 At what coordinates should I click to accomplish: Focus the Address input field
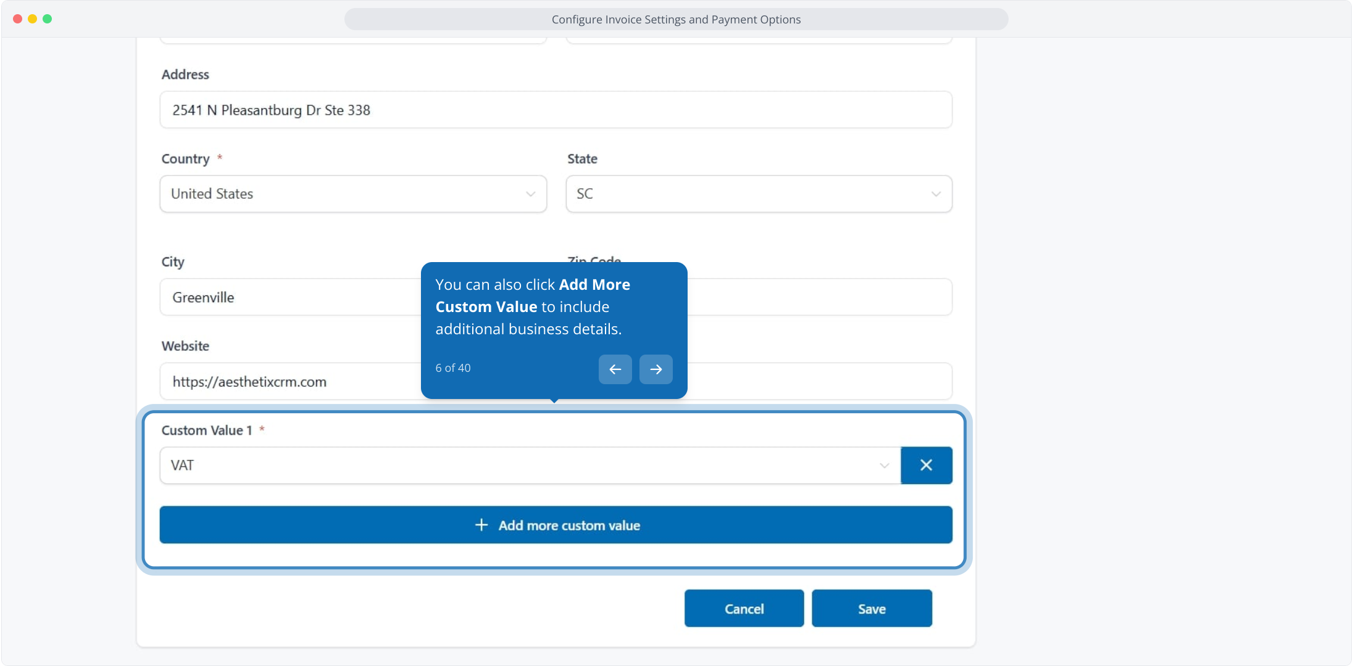(x=556, y=110)
